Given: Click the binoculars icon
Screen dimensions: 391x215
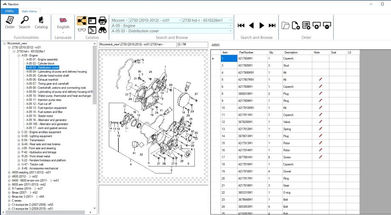Looking at the screenshot, I should point(102,30).
